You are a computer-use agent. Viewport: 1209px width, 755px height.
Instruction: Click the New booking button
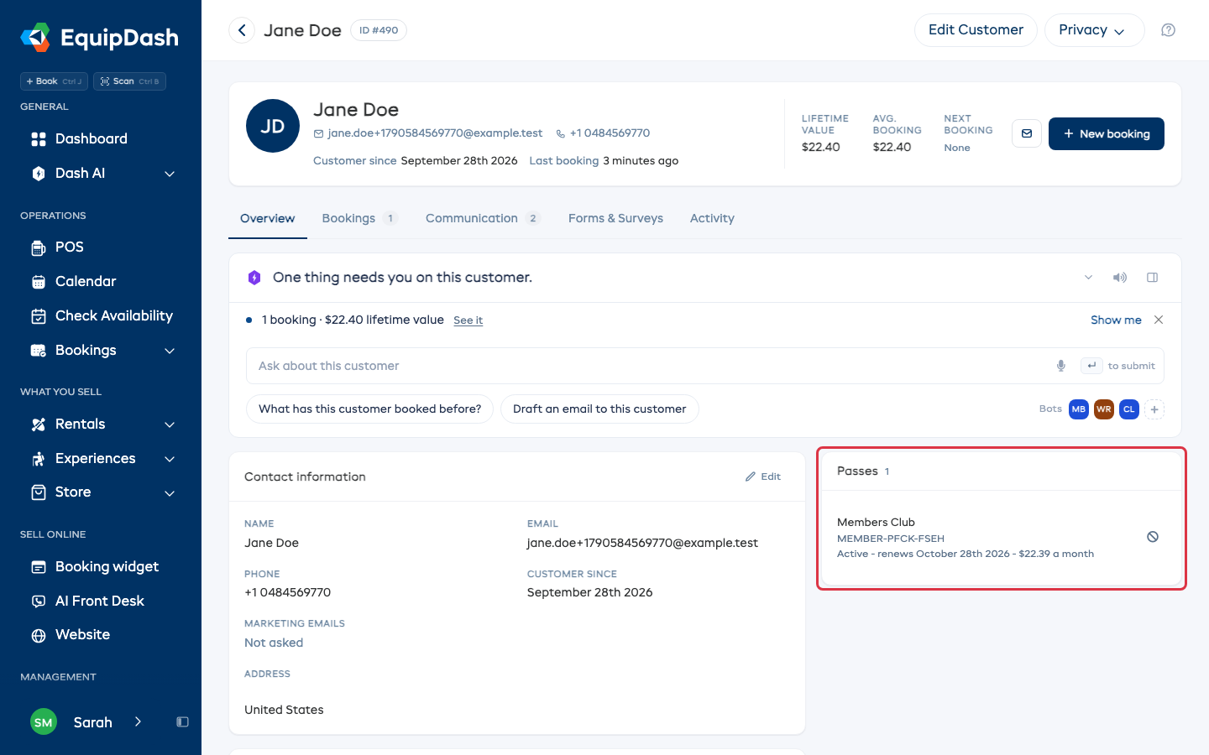pyautogui.click(x=1107, y=133)
